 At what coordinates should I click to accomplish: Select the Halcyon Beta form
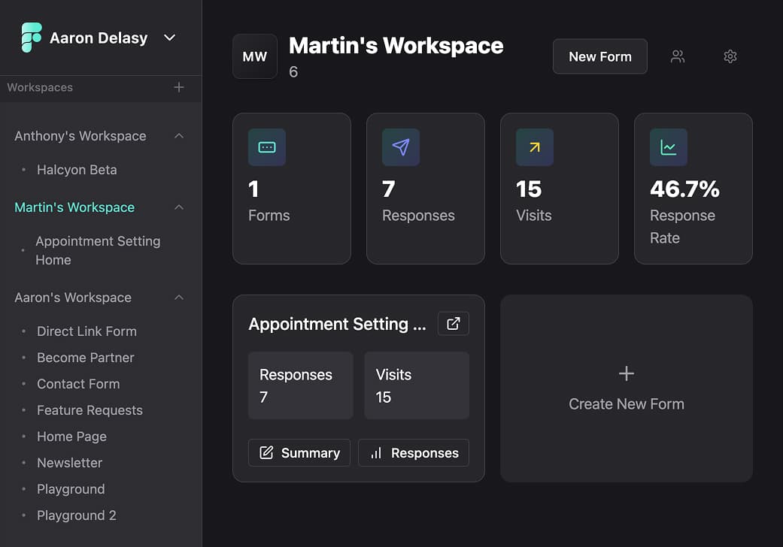click(76, 170)
